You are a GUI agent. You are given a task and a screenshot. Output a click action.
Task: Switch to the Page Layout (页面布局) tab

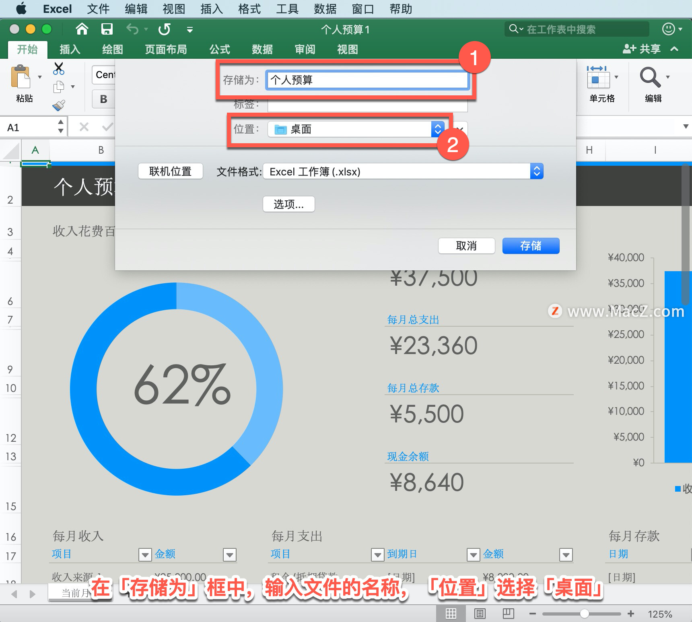click(x=166, y=49)
